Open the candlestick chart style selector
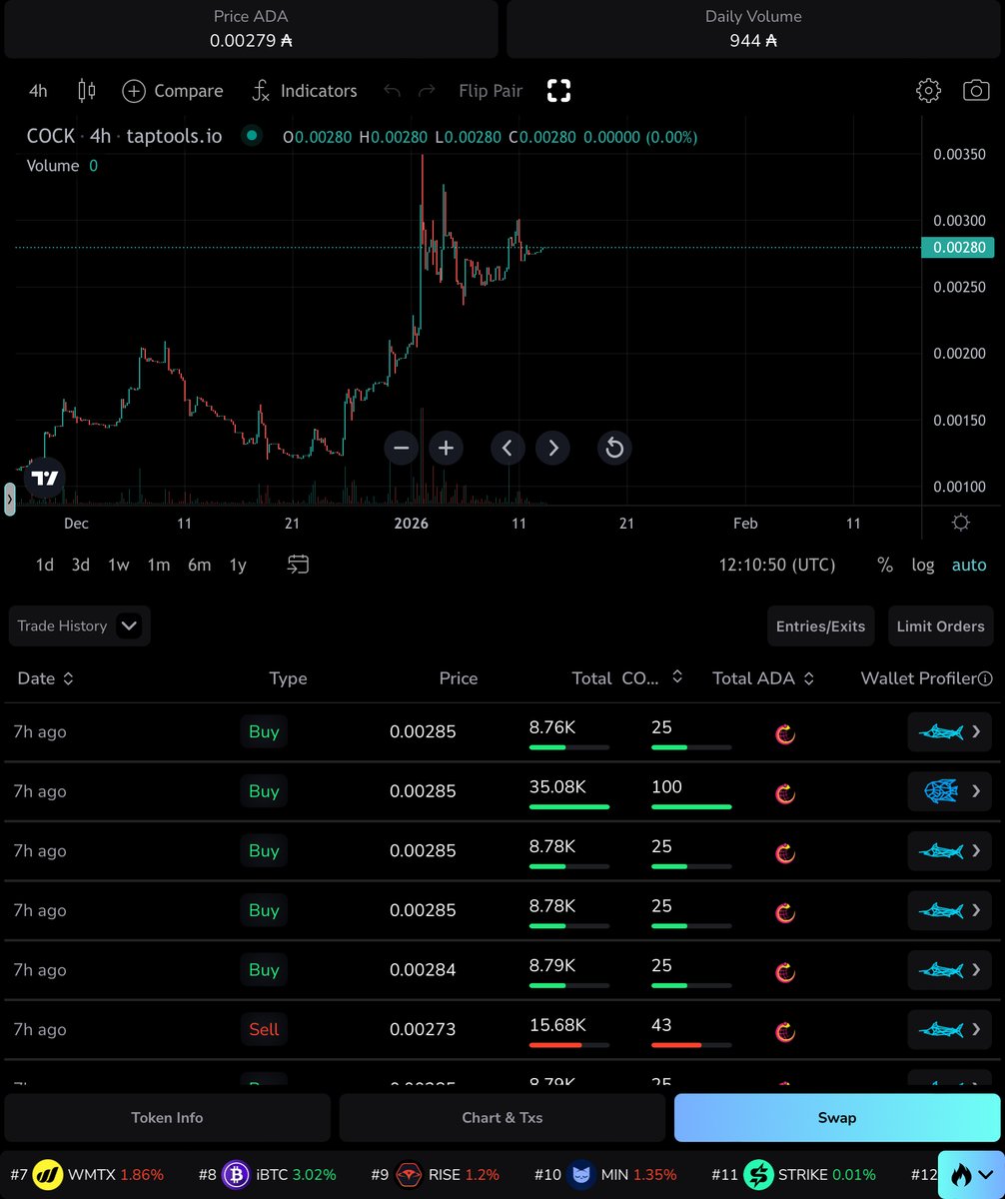Image resolution: width=1005 pixels, height=1199 pixels. point(87,91)
